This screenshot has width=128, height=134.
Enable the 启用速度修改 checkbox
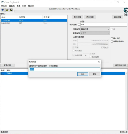(x=112, y=41)
